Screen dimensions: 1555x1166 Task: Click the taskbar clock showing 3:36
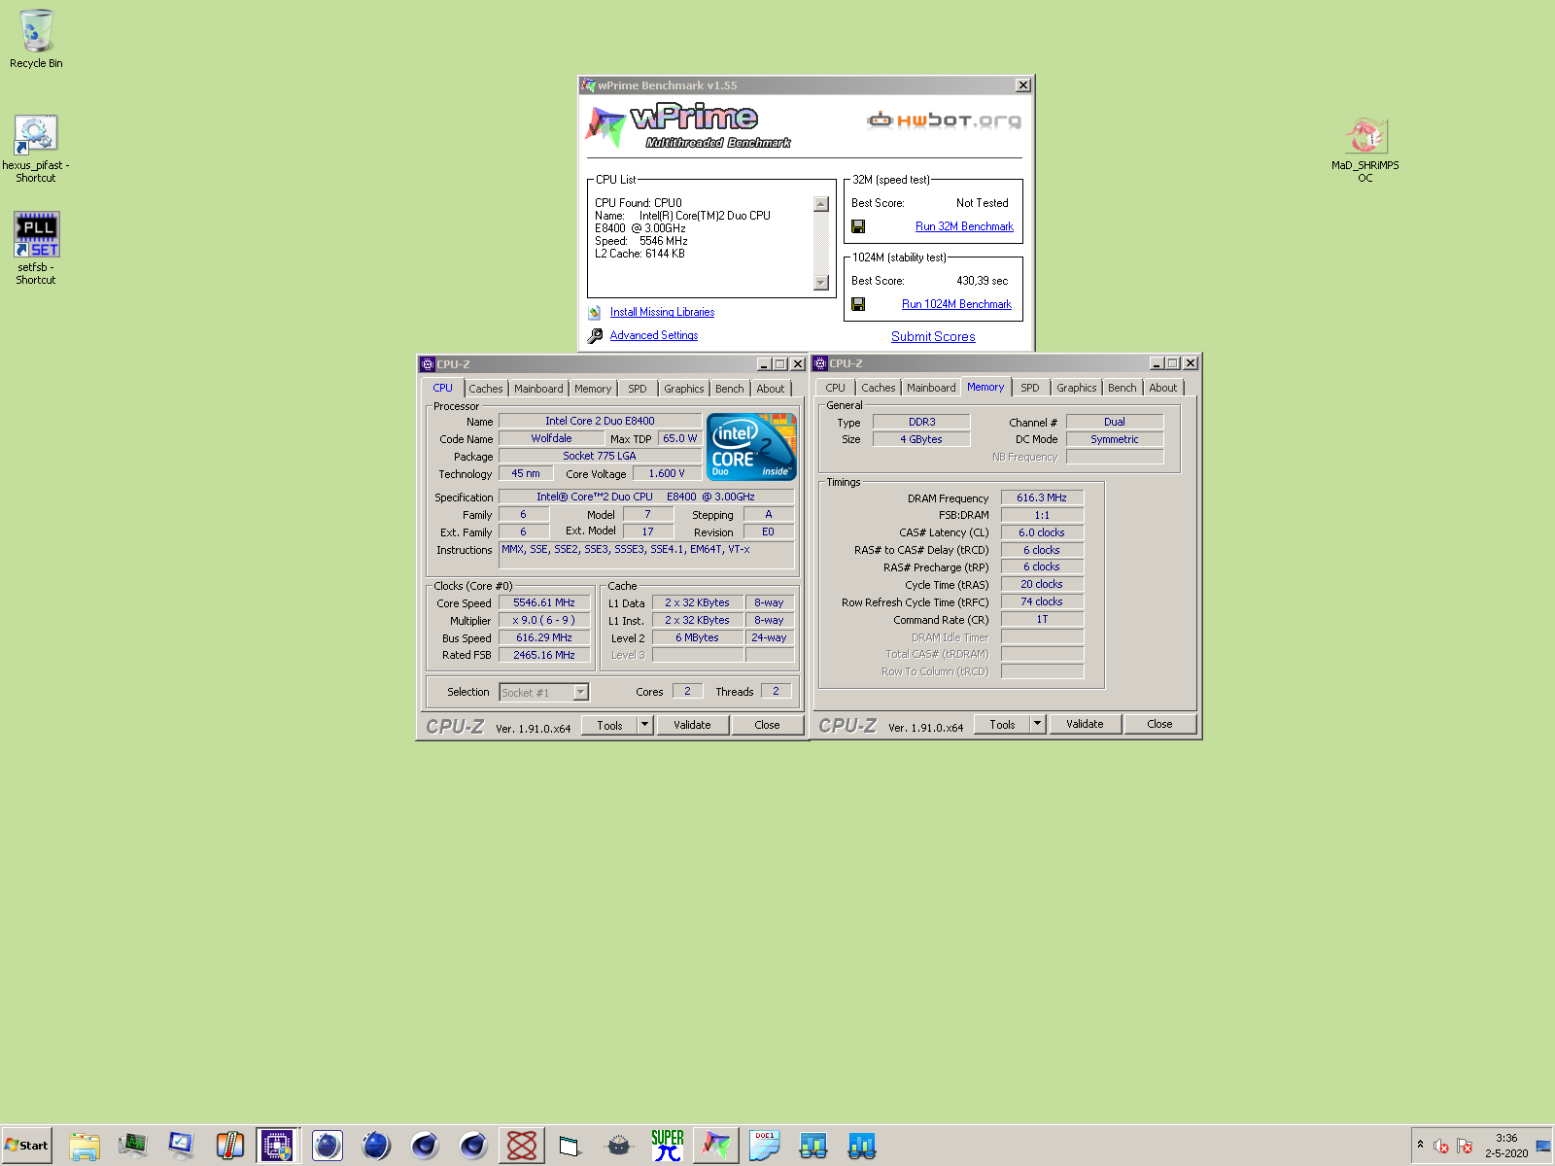coord(1506,1138)
